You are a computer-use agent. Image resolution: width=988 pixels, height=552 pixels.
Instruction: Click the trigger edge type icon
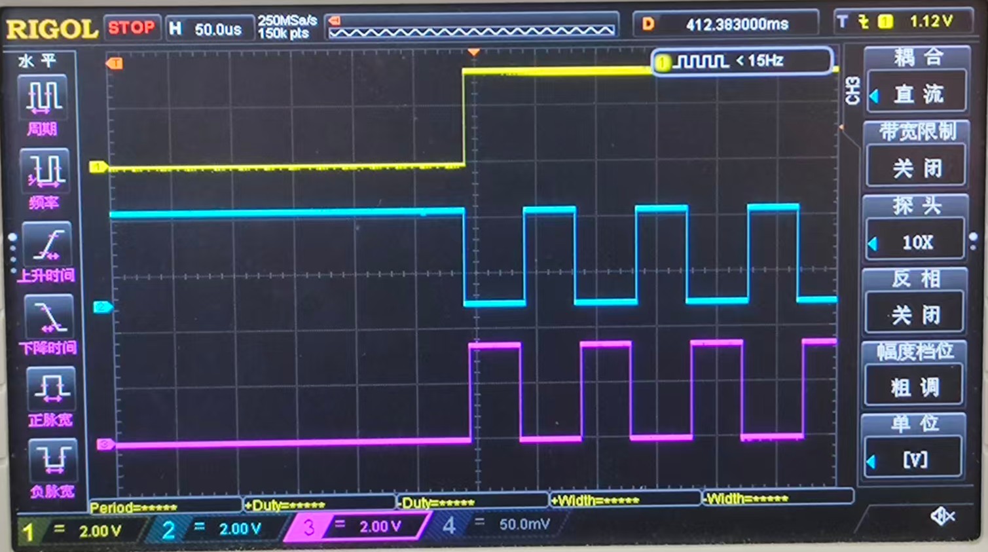point(864,22)
